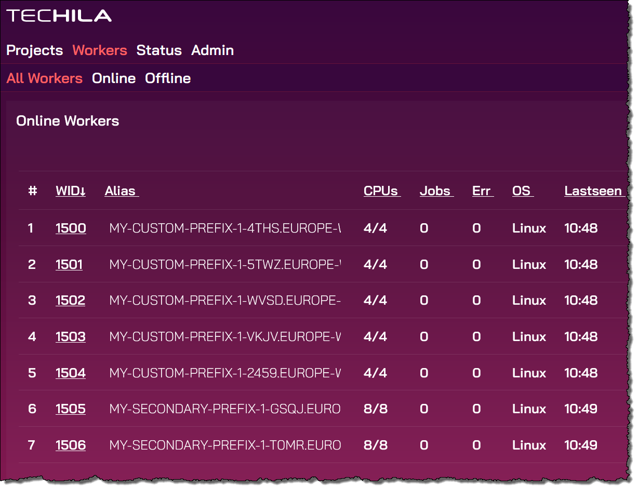The width and height of the screenshot is (638, 489).
Task: Click the MY-SECONDARY-PREFIX-1-GSQJ alias cell
Action: click(224, 409)
